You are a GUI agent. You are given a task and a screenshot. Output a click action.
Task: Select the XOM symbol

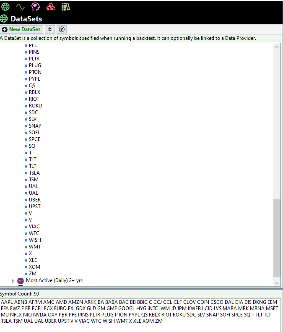pos(34,267)
